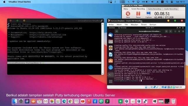
Task: Open Mesin menu in VirtualBox window
Action: click(119, 24)
